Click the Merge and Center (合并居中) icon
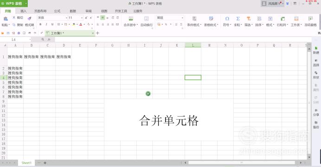Screen dimensions: 321x167 (x=131, y=19)
